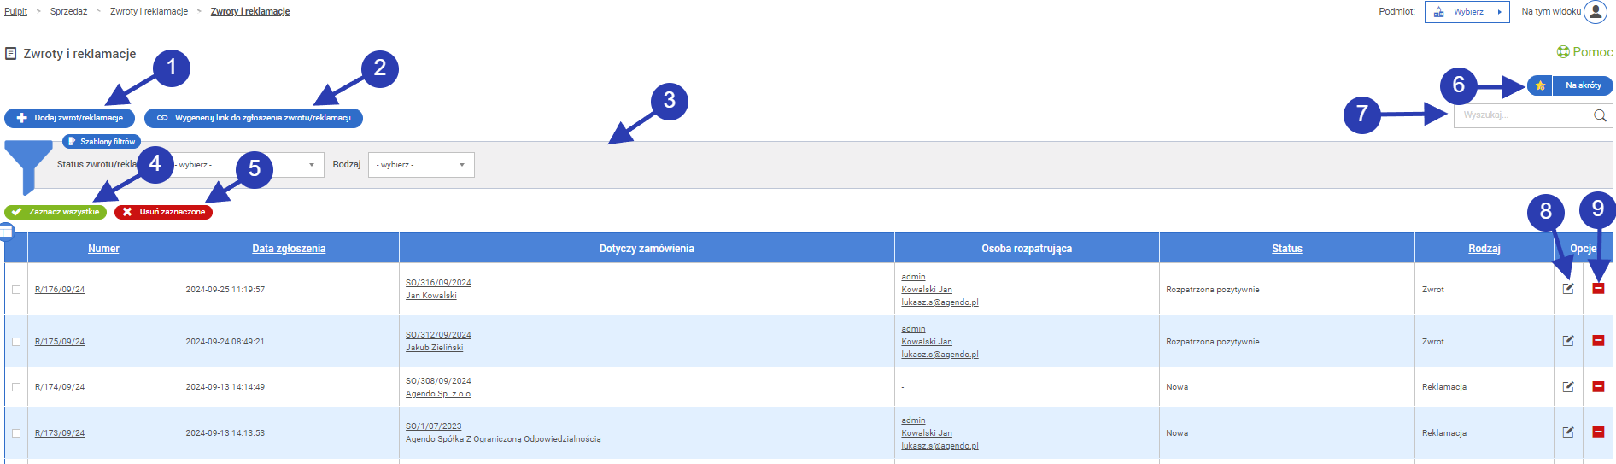The height and width of the screenshot is (464, 1616).
Task: Open the Status zwrotu/reklamacji dropdown
Action: (x=248, y=165)
